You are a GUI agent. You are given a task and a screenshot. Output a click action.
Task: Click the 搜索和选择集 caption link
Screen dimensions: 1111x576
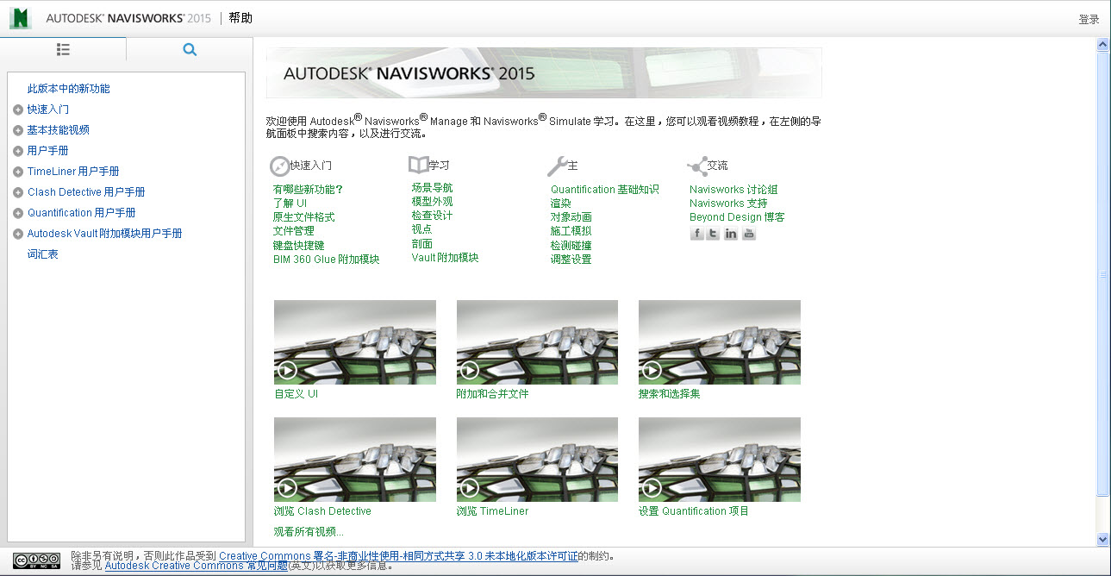coord(669,394)
